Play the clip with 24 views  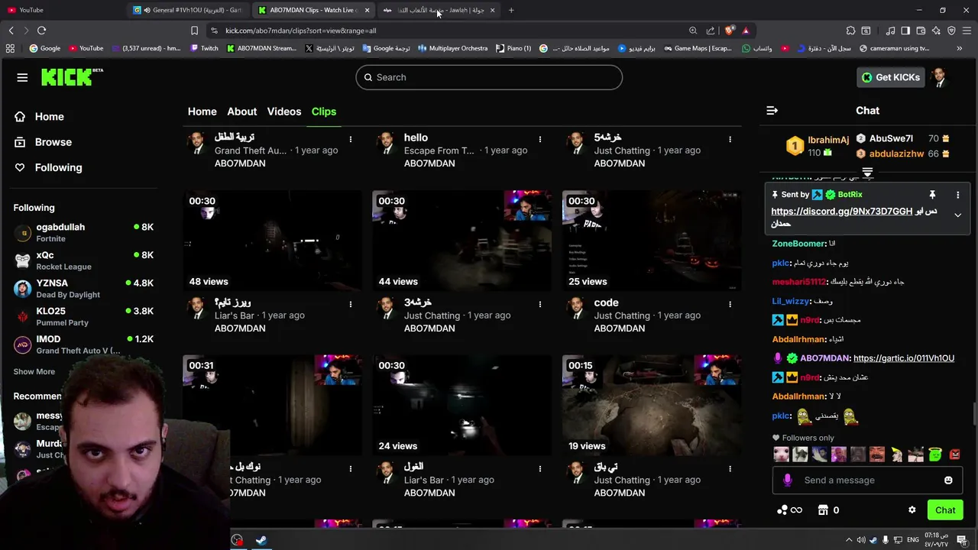pos(461,405)
